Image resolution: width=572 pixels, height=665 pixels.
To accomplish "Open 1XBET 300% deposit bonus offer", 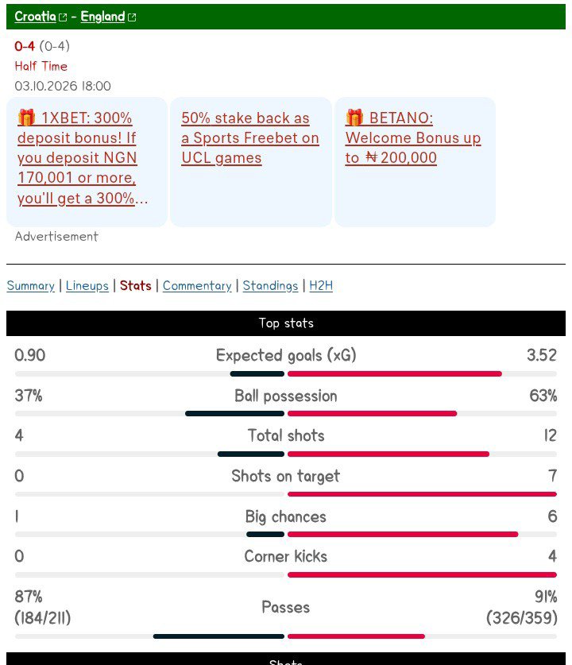I will (x=83, y=158).
